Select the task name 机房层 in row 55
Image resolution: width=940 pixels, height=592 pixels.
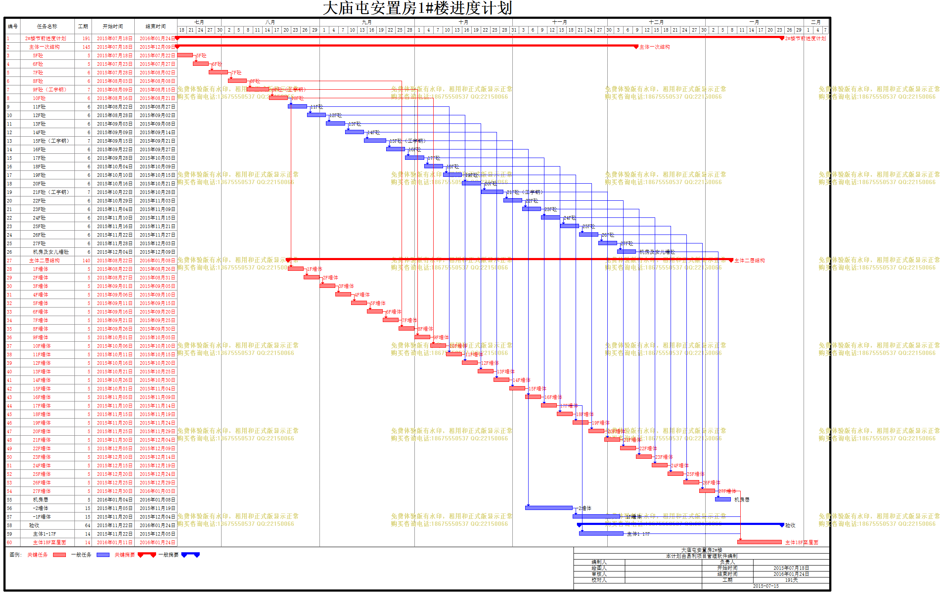41,500
